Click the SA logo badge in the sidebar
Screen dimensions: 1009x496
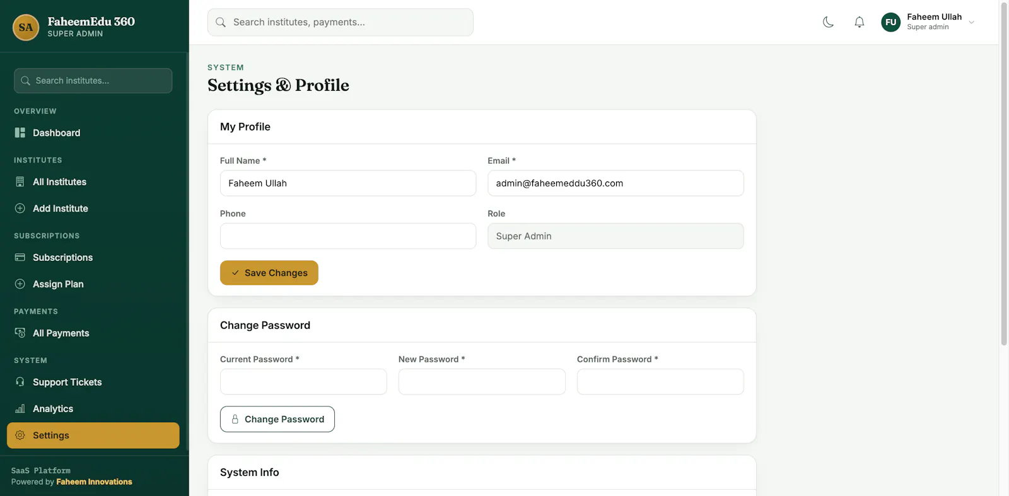coord(26,27)
